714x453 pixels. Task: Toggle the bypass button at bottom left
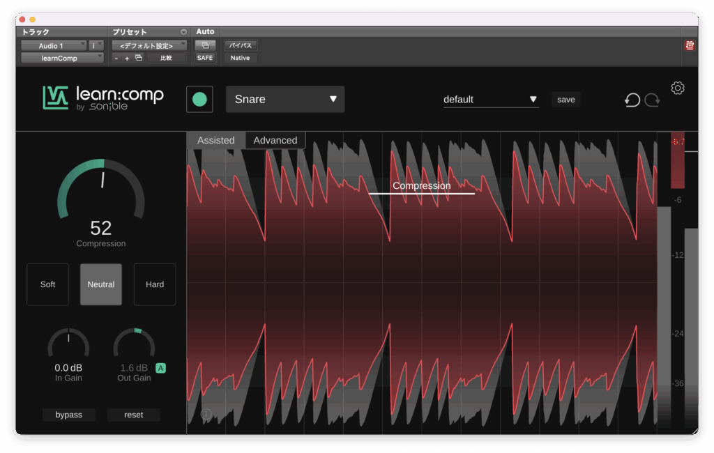(x=69, y=415)
